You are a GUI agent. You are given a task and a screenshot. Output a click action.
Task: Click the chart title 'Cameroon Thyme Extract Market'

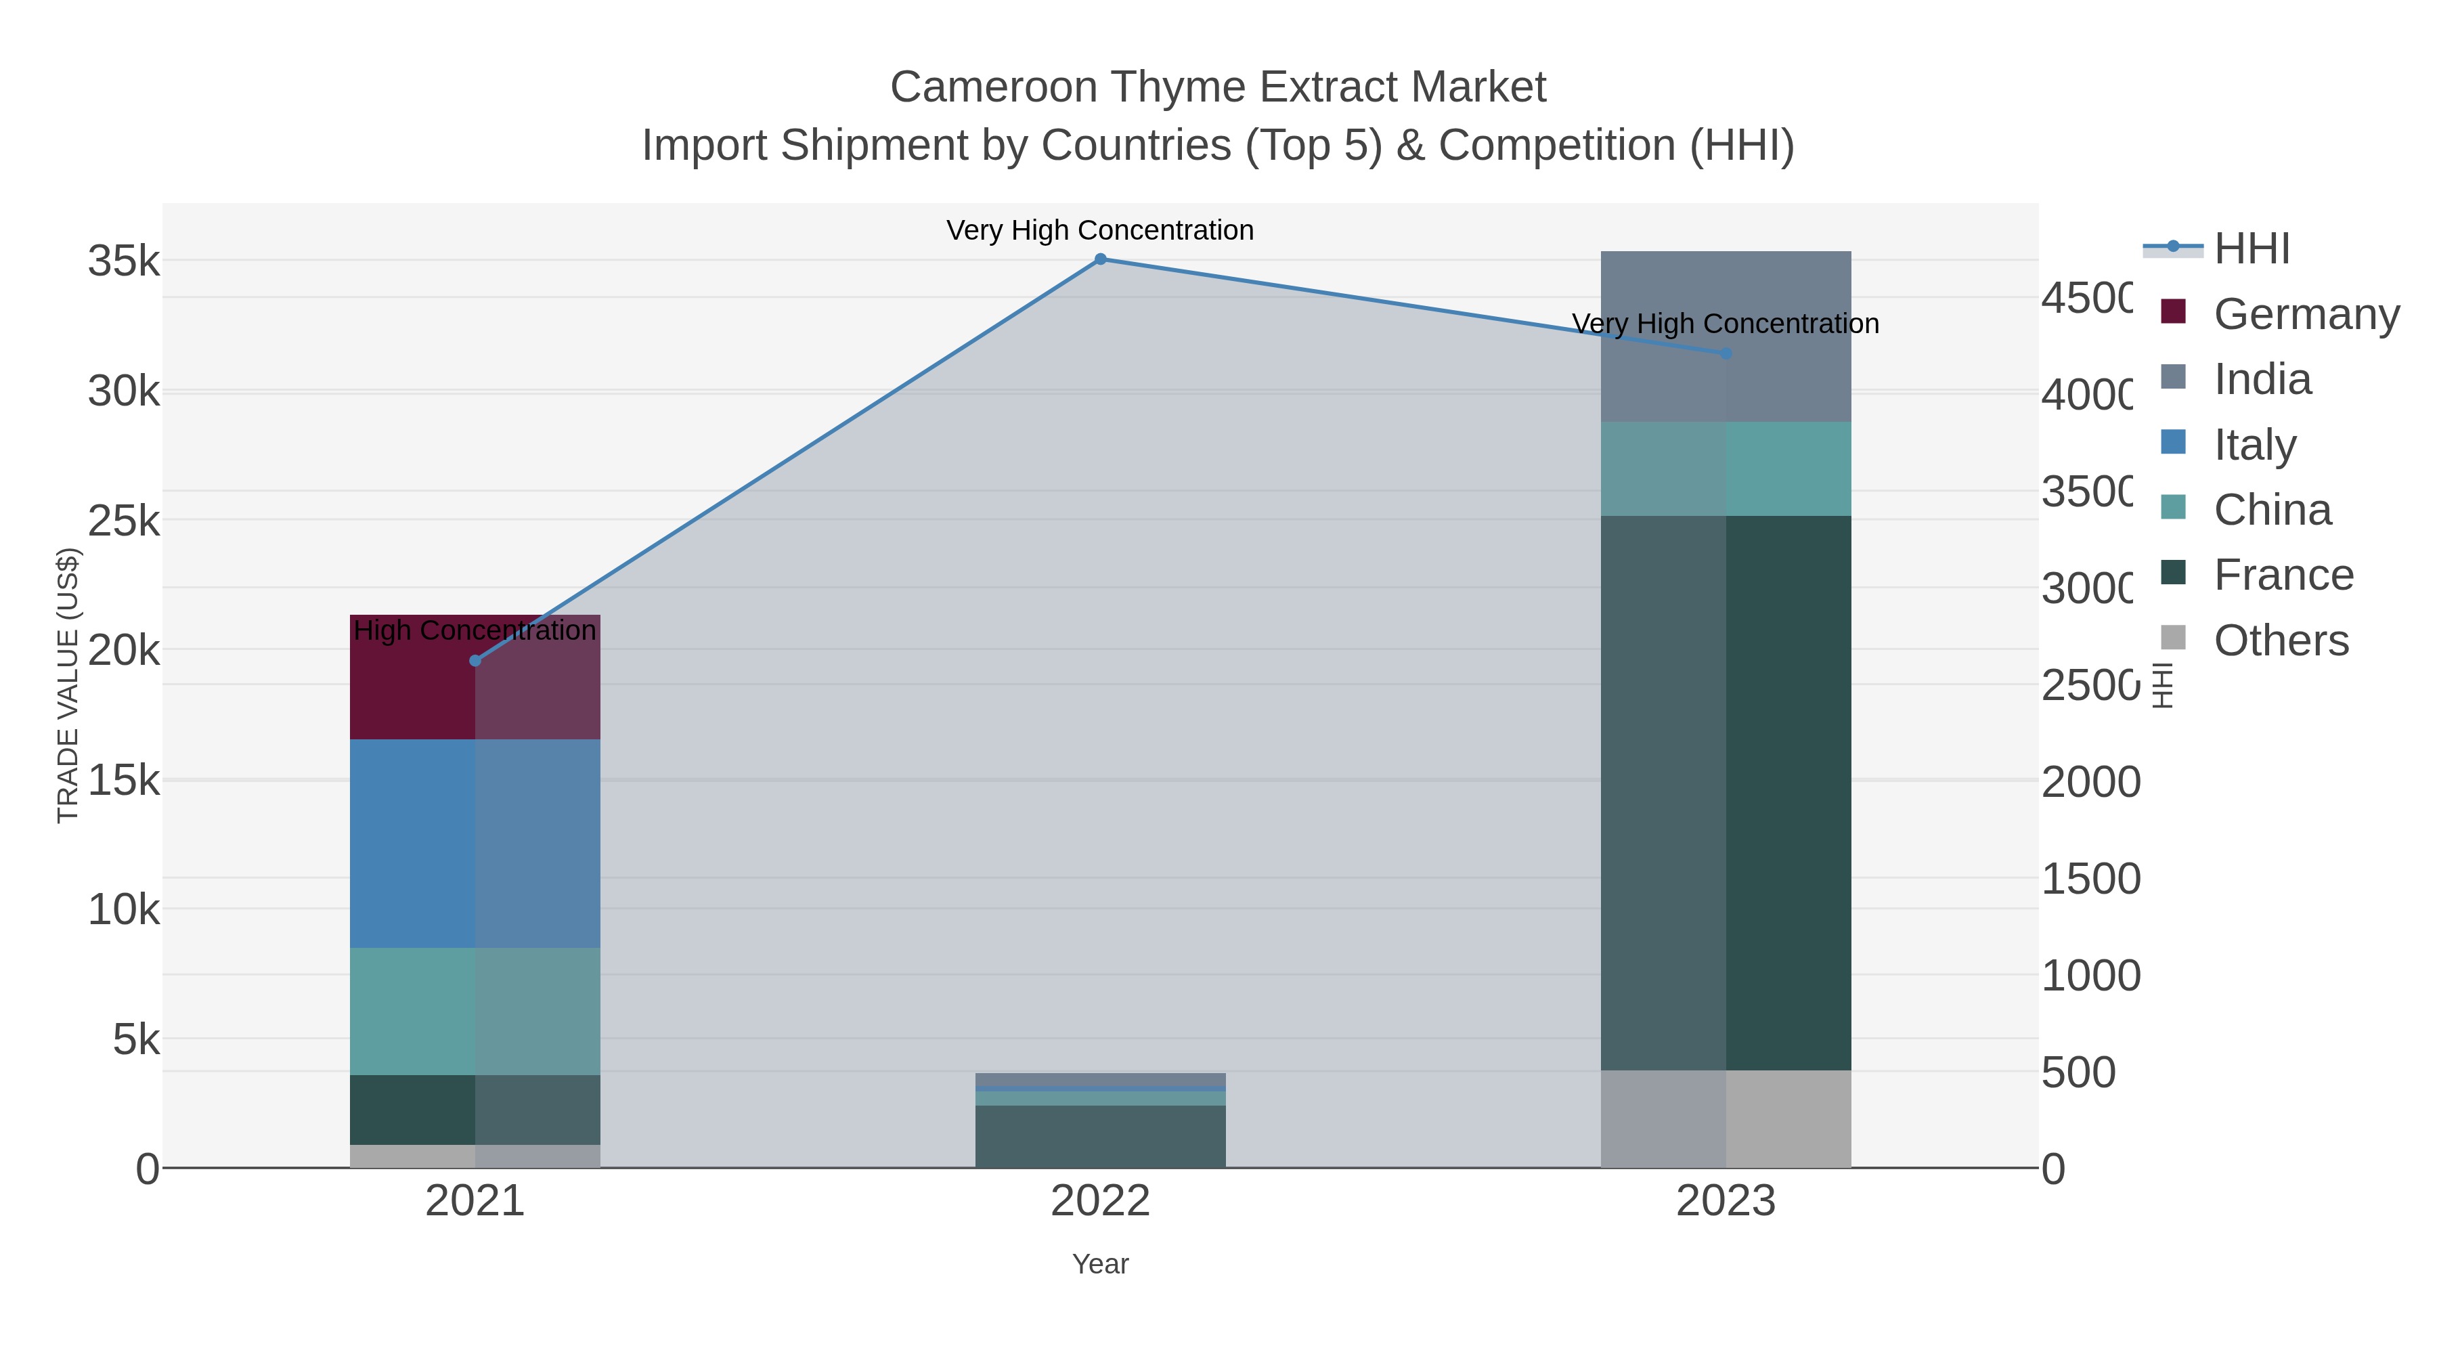[1218, 87]
